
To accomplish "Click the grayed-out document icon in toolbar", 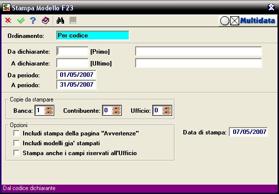I will [x=73, y=21].
